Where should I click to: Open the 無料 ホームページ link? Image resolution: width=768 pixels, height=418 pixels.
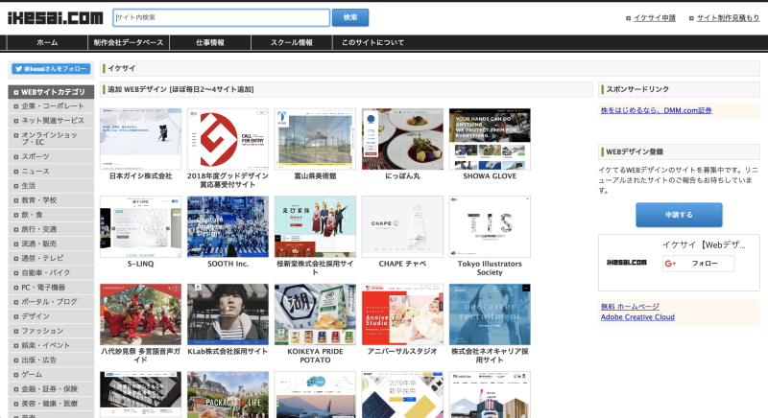click(x=630, y=307)
